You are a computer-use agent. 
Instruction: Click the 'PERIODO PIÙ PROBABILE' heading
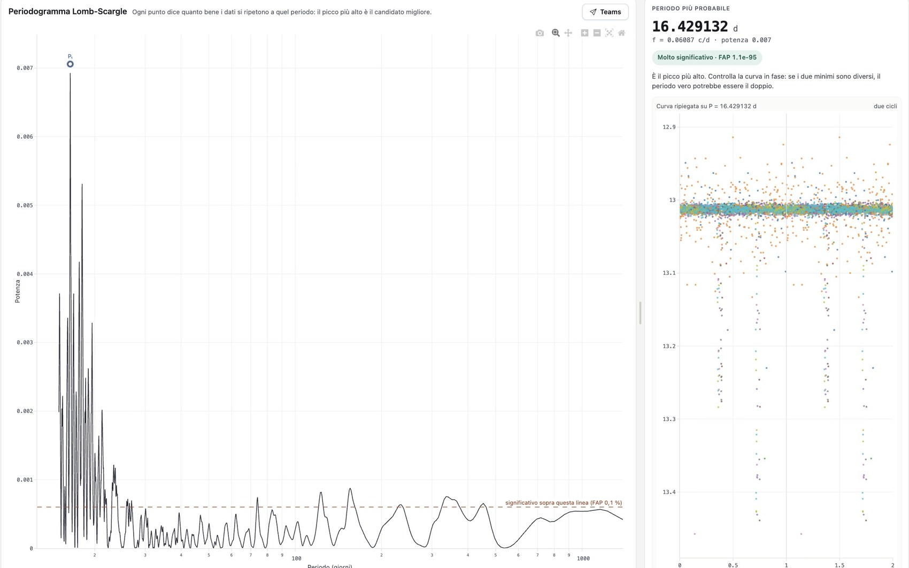point(691,9)
